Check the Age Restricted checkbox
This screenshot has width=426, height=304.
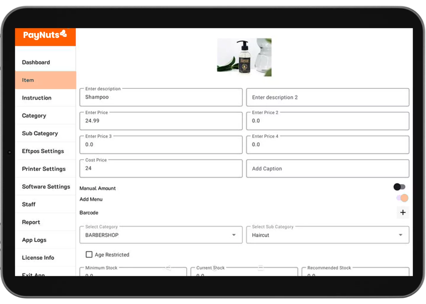[89, 254]
